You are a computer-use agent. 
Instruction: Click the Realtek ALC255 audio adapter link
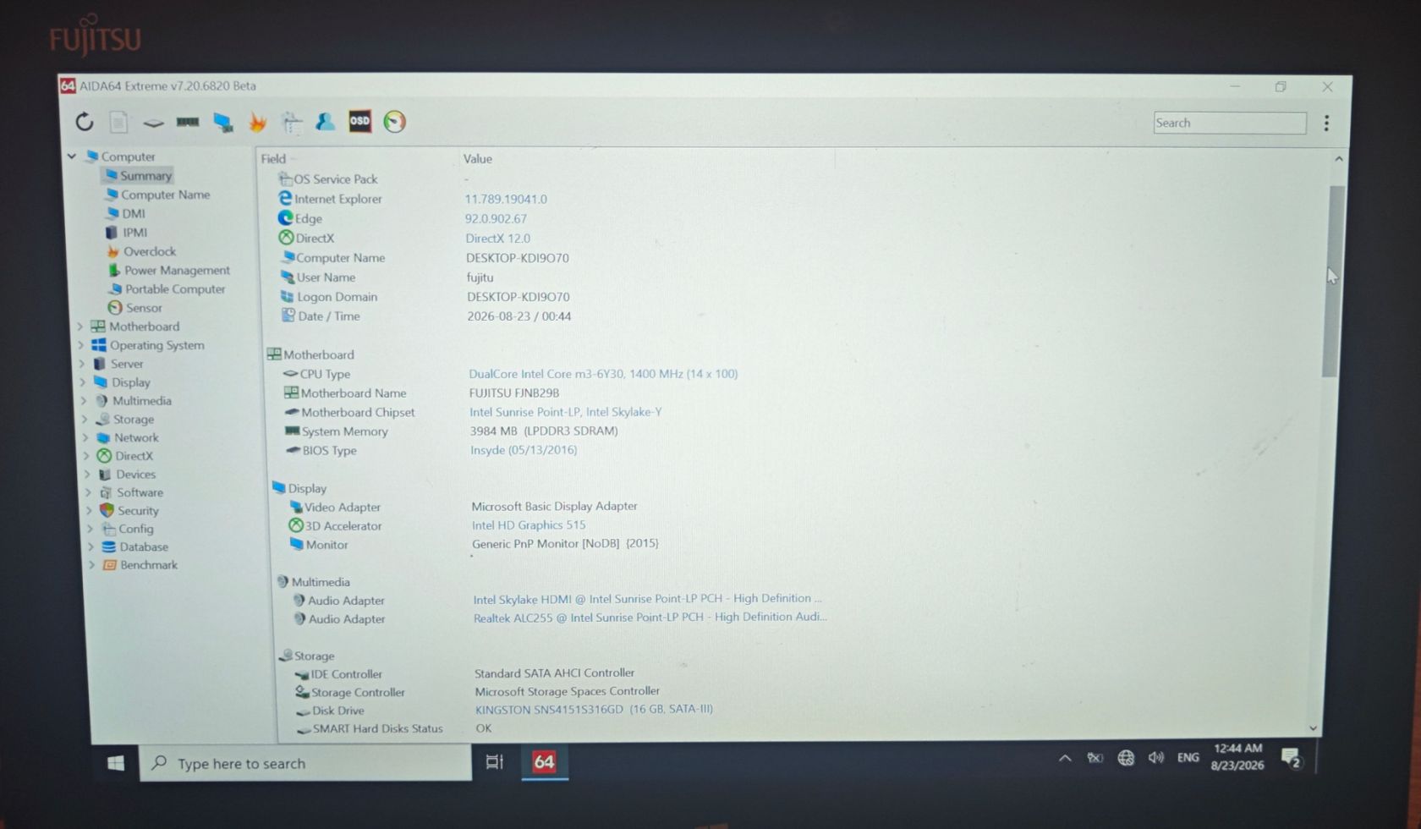pos(650,618)
